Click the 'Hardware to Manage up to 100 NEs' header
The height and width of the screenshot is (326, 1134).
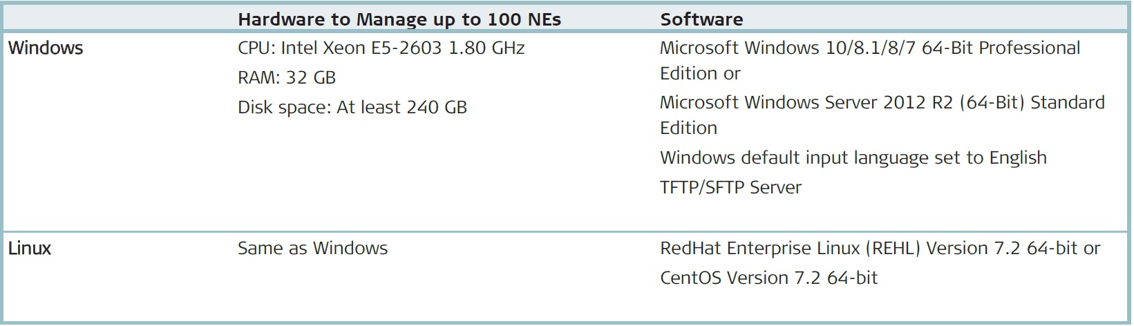(399, 19)
